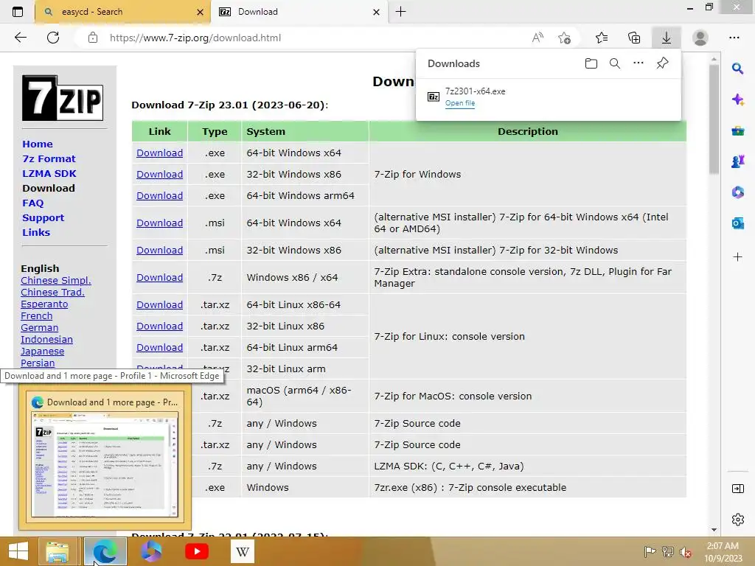
Task: Open the sidebar Tools briefcase icon
Action: click(737, 130)
